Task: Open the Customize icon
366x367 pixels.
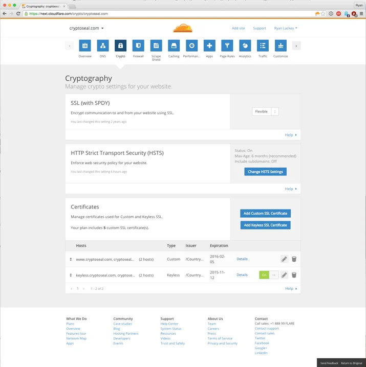Action: (x=281, y=45)
